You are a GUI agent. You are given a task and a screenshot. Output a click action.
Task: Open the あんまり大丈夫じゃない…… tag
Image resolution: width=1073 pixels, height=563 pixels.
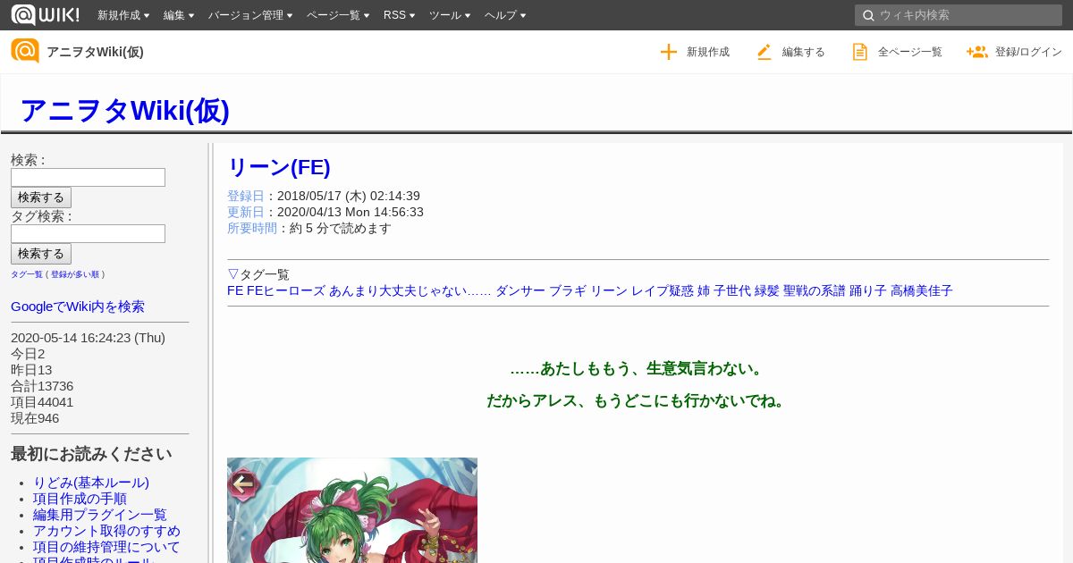click(410, 290)
